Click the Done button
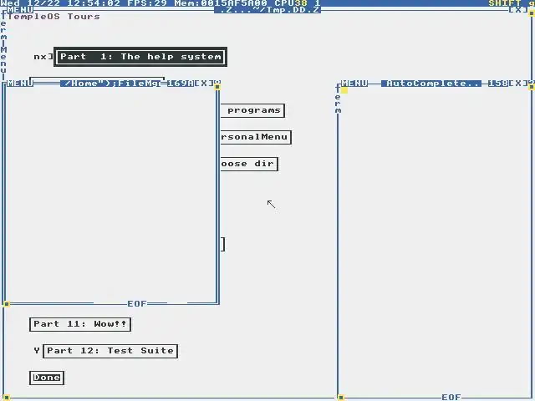 47,378
